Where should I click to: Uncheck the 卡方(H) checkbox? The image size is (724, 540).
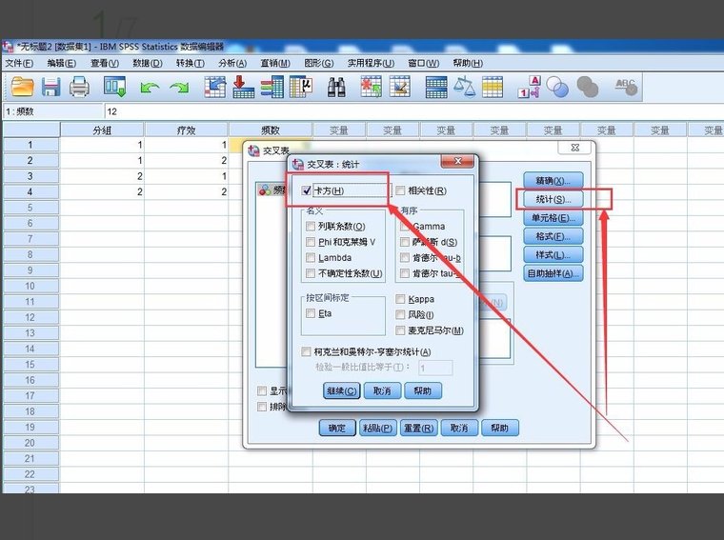point(306,190)
